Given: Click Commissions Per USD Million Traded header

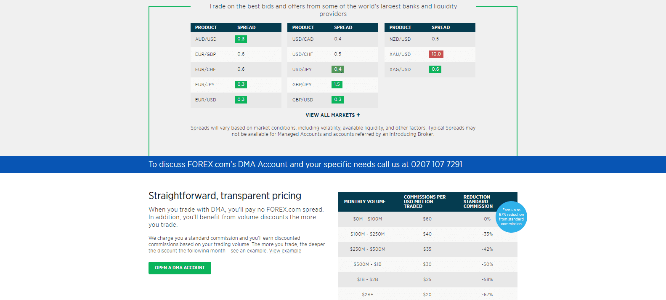Looking at the screenshot, I should 425,202.
